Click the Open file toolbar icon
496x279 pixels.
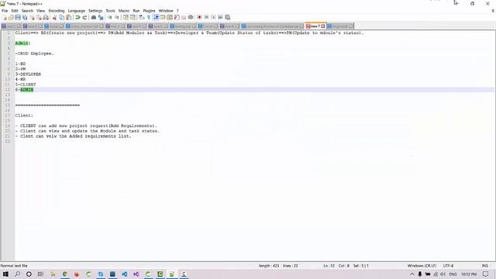(11, 17)
